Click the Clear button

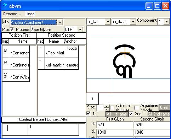[x=164, y=107]
